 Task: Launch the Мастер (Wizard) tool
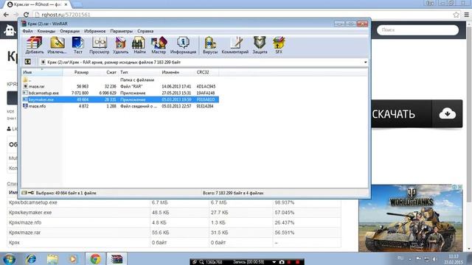tap(159, 45)
